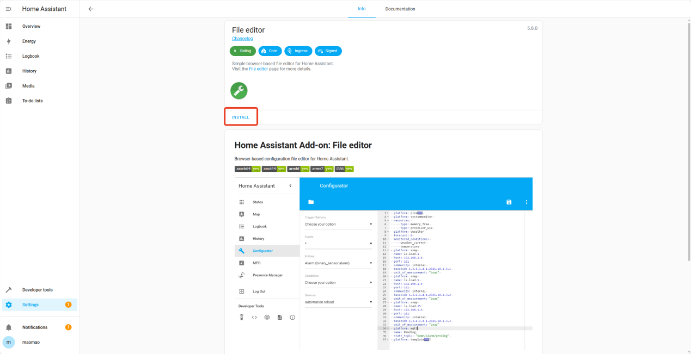Install the File editor add-on
This screenshot has height=354, width=691.
(241, 117)
